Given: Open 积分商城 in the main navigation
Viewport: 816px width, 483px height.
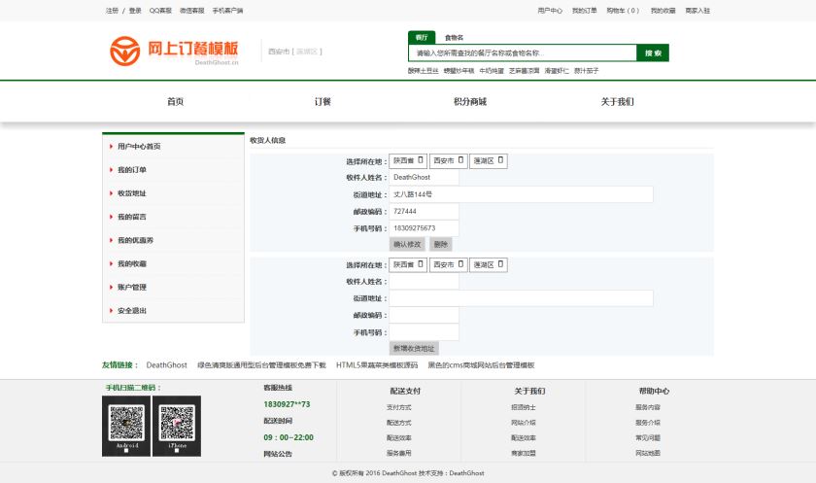Looking at the screenshot, I should pyautogui.click(x=470, y=101).
